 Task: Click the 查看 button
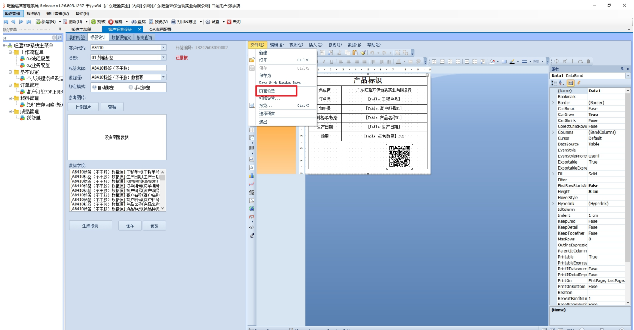click(112, 107)
